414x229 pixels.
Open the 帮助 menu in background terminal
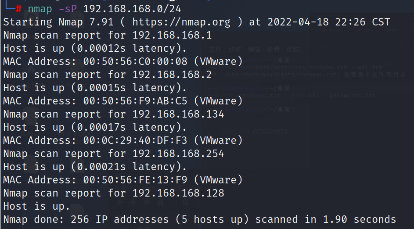tap(293, 50)
